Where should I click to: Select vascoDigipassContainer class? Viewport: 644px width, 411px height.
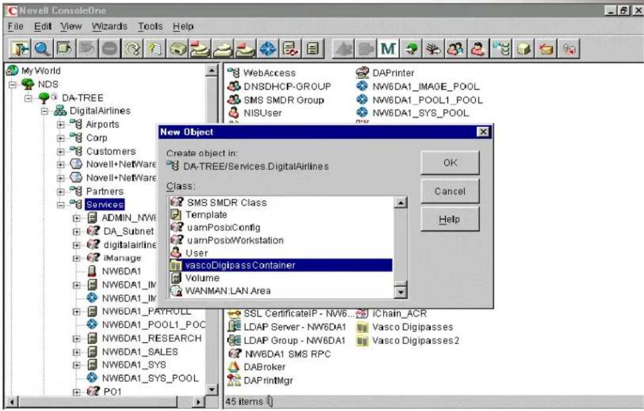[281, 265]
